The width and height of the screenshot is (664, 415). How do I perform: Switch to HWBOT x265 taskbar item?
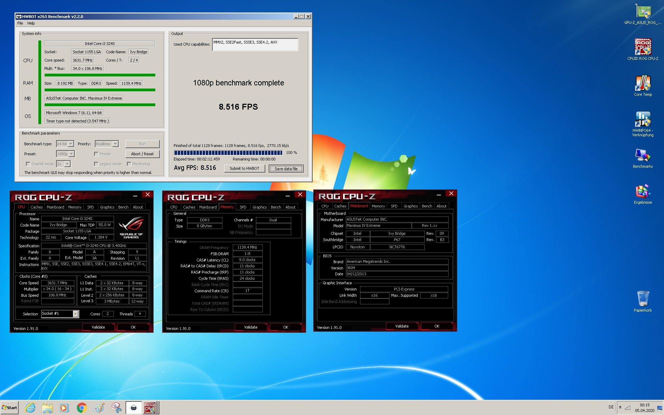pyautogui.click(x=133, y=408)
